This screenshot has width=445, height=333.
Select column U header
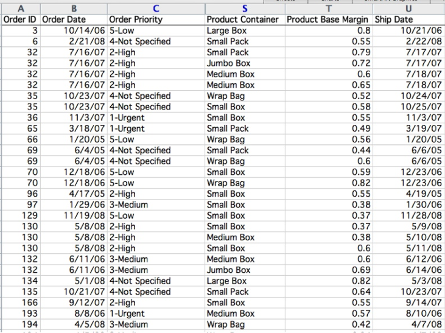[408, 9]
